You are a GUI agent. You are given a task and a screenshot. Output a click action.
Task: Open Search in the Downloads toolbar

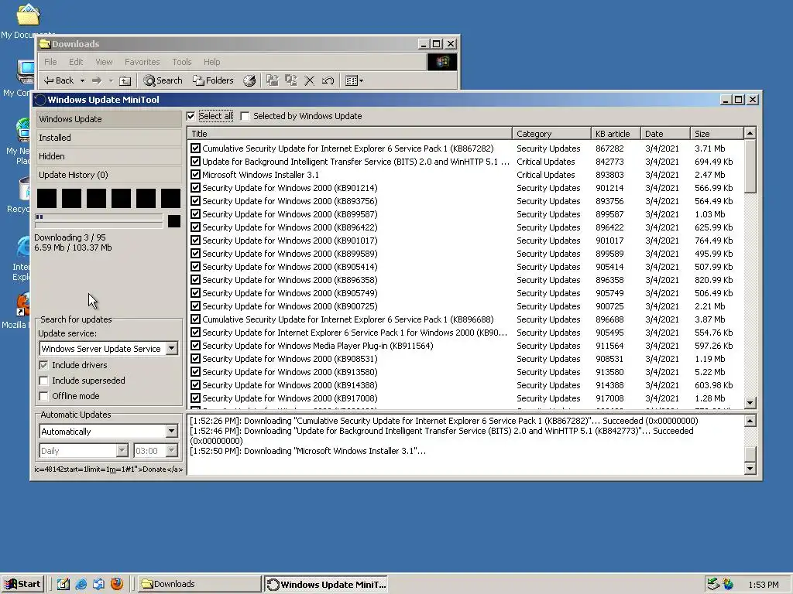pos(163,80)
